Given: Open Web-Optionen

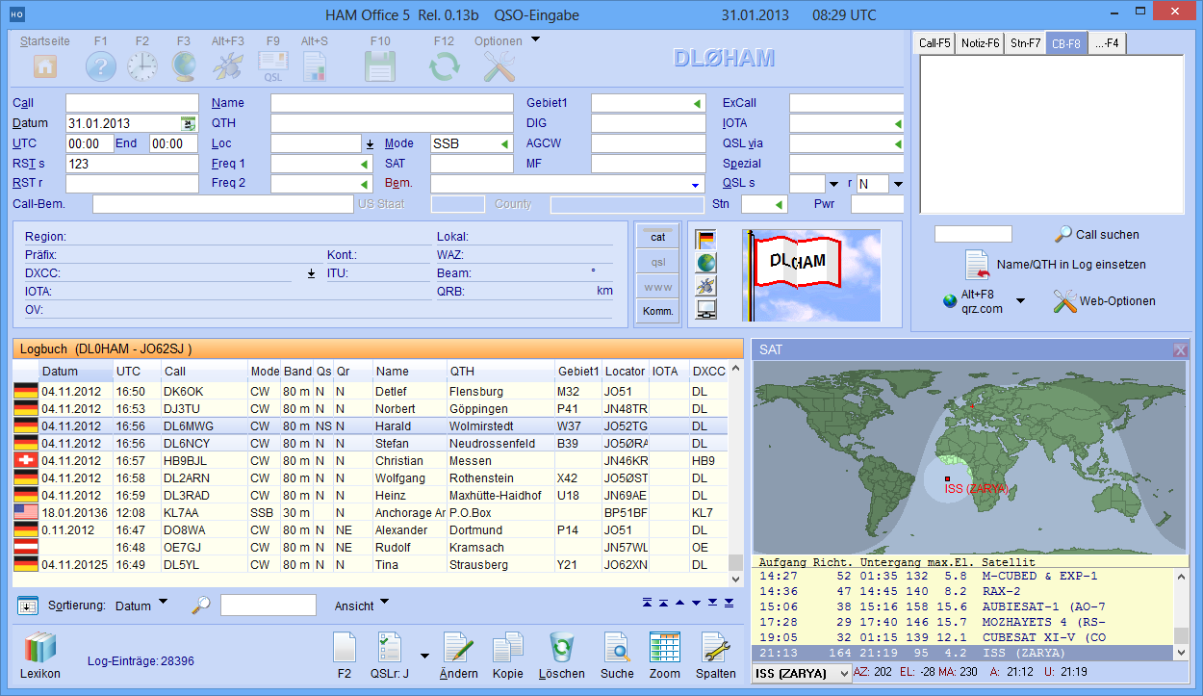Looking at the screenshot, I should click(1105, 301).
